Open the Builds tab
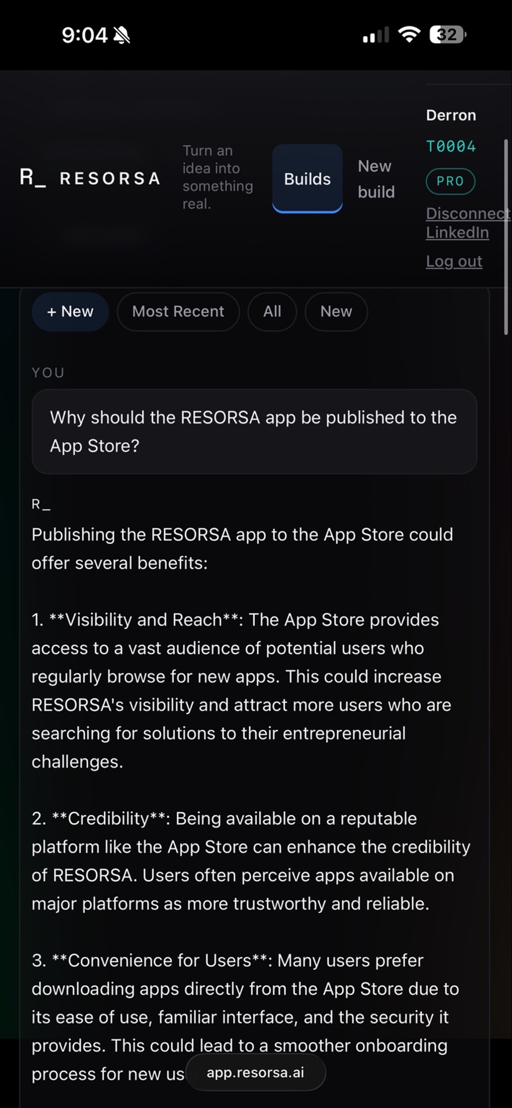Image resolution: width=512 pixels, height=1108 pixels. (307, 178)
